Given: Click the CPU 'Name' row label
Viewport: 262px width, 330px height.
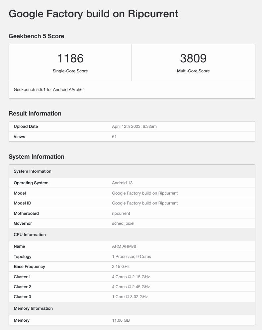Looking at the screenshot, I should coord(19,246).
